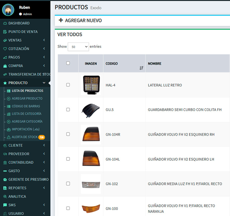The image size is (230, 216).
Task: Open Lista de Categoría menu item
Action: pyautogui.click(x=26, y=114)
